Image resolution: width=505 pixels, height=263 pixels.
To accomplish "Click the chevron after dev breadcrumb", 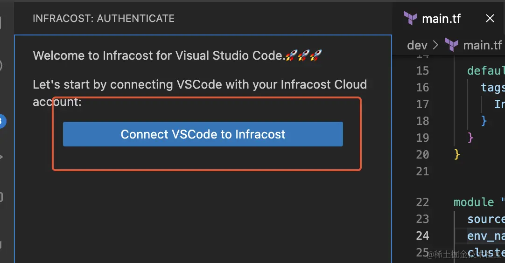I will point(435,45).
